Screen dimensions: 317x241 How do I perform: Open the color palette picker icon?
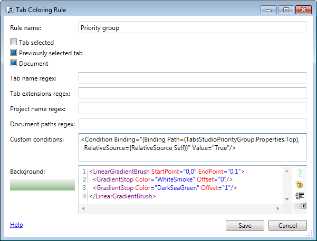tap(300, 184)
